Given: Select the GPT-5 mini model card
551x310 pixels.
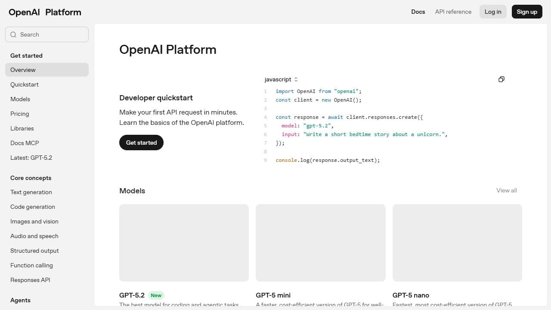Looking at the screenshot, I should pos(320,242).
